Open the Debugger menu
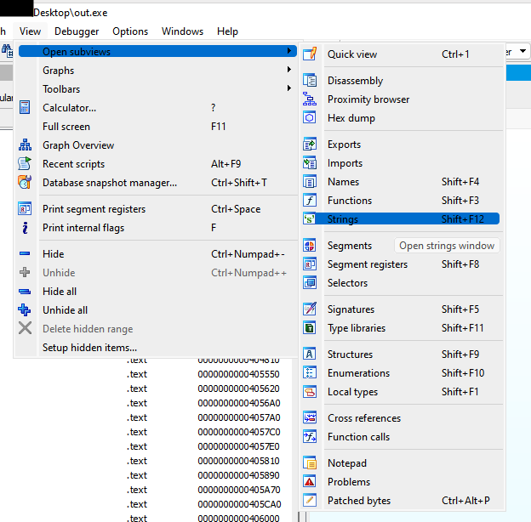The height and width of the screenshot is (522, 531). click(77, 31)
